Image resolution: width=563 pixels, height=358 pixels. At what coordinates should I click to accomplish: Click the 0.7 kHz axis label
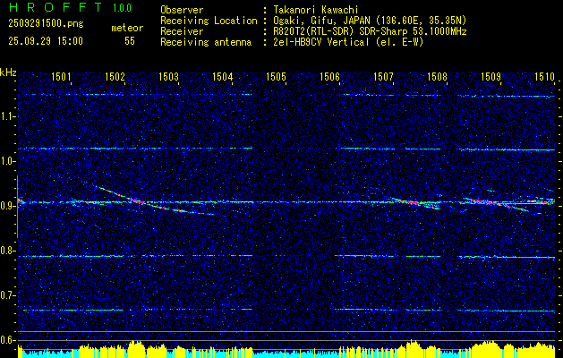click(x=6, y=295)
